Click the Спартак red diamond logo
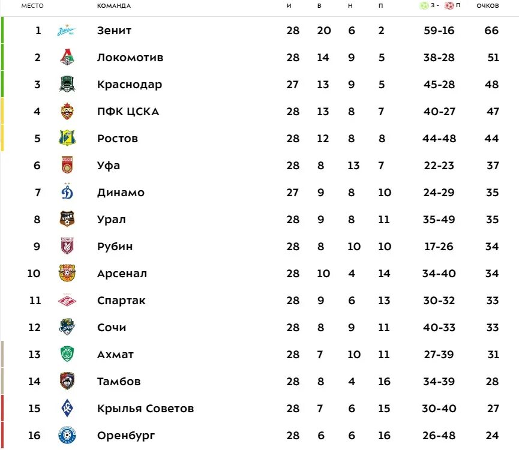Screen dimensions: 519x450 (67, 301)
